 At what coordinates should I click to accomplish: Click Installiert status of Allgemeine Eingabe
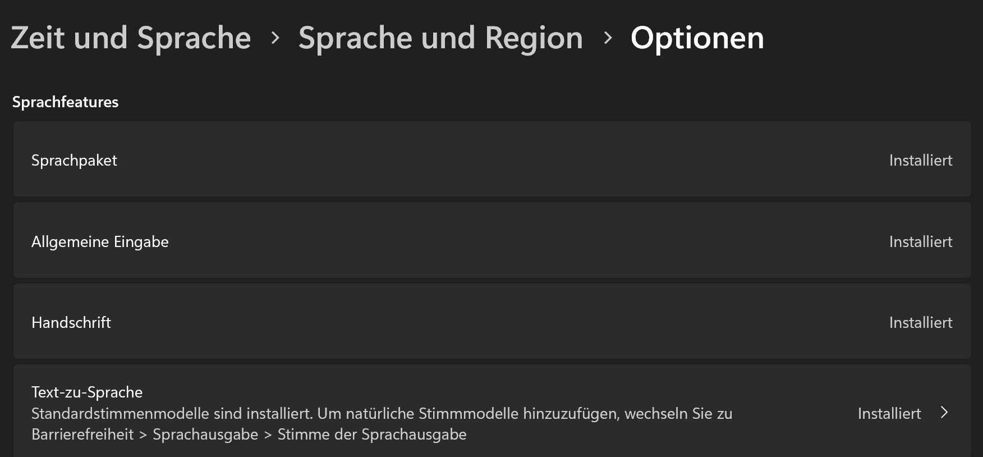pyautogui.click(x=920, y=242)
